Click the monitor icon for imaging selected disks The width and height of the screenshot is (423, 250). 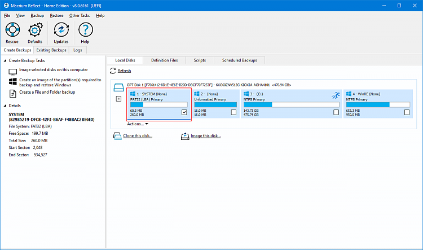(x=12, y=72)
